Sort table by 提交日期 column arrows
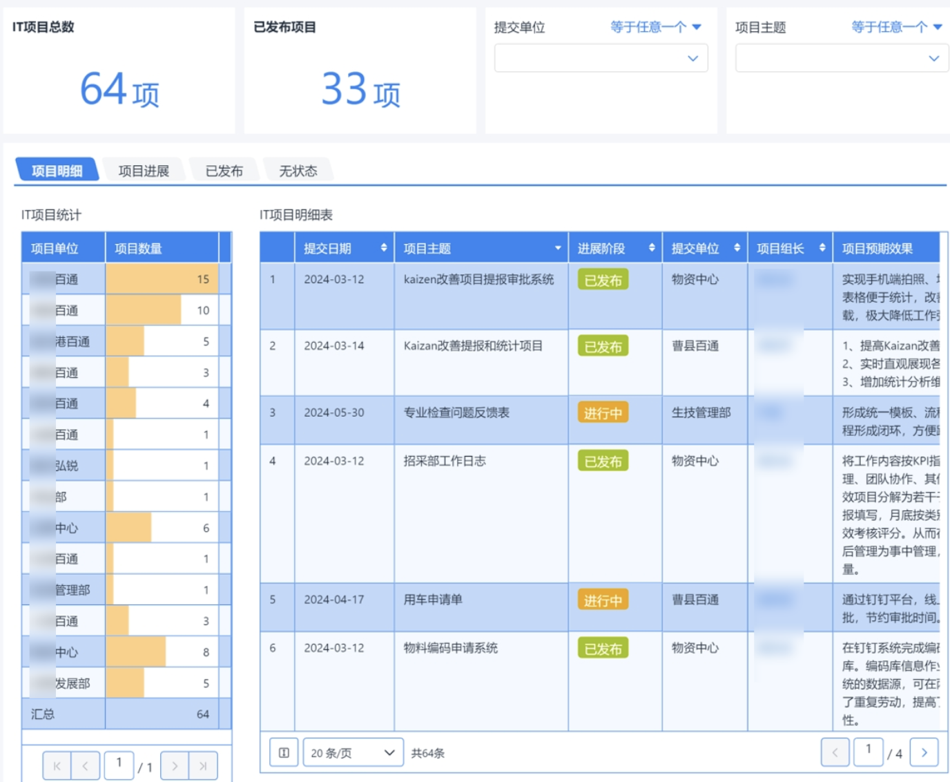Screen dimensions: 950x782 point(384,248)
